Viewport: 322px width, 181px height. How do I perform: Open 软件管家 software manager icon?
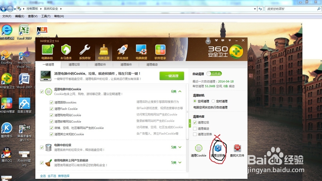pos(160,52)
